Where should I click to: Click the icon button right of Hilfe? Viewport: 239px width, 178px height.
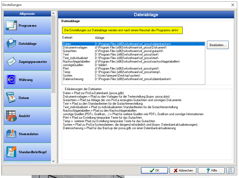point(230,170)
